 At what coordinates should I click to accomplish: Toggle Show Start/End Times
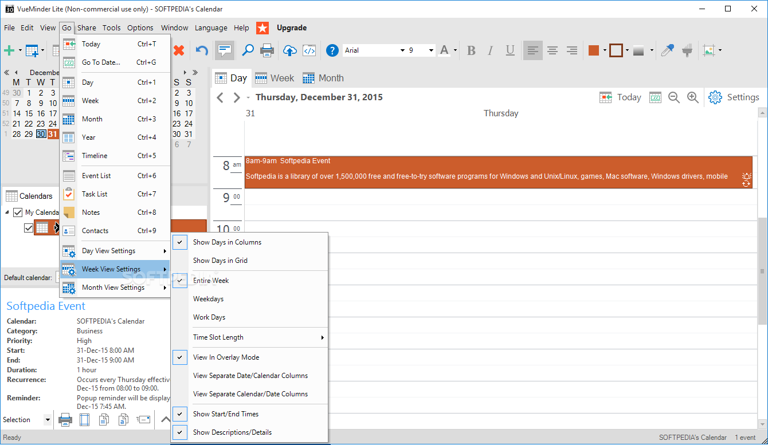click(x=249, y=414)
